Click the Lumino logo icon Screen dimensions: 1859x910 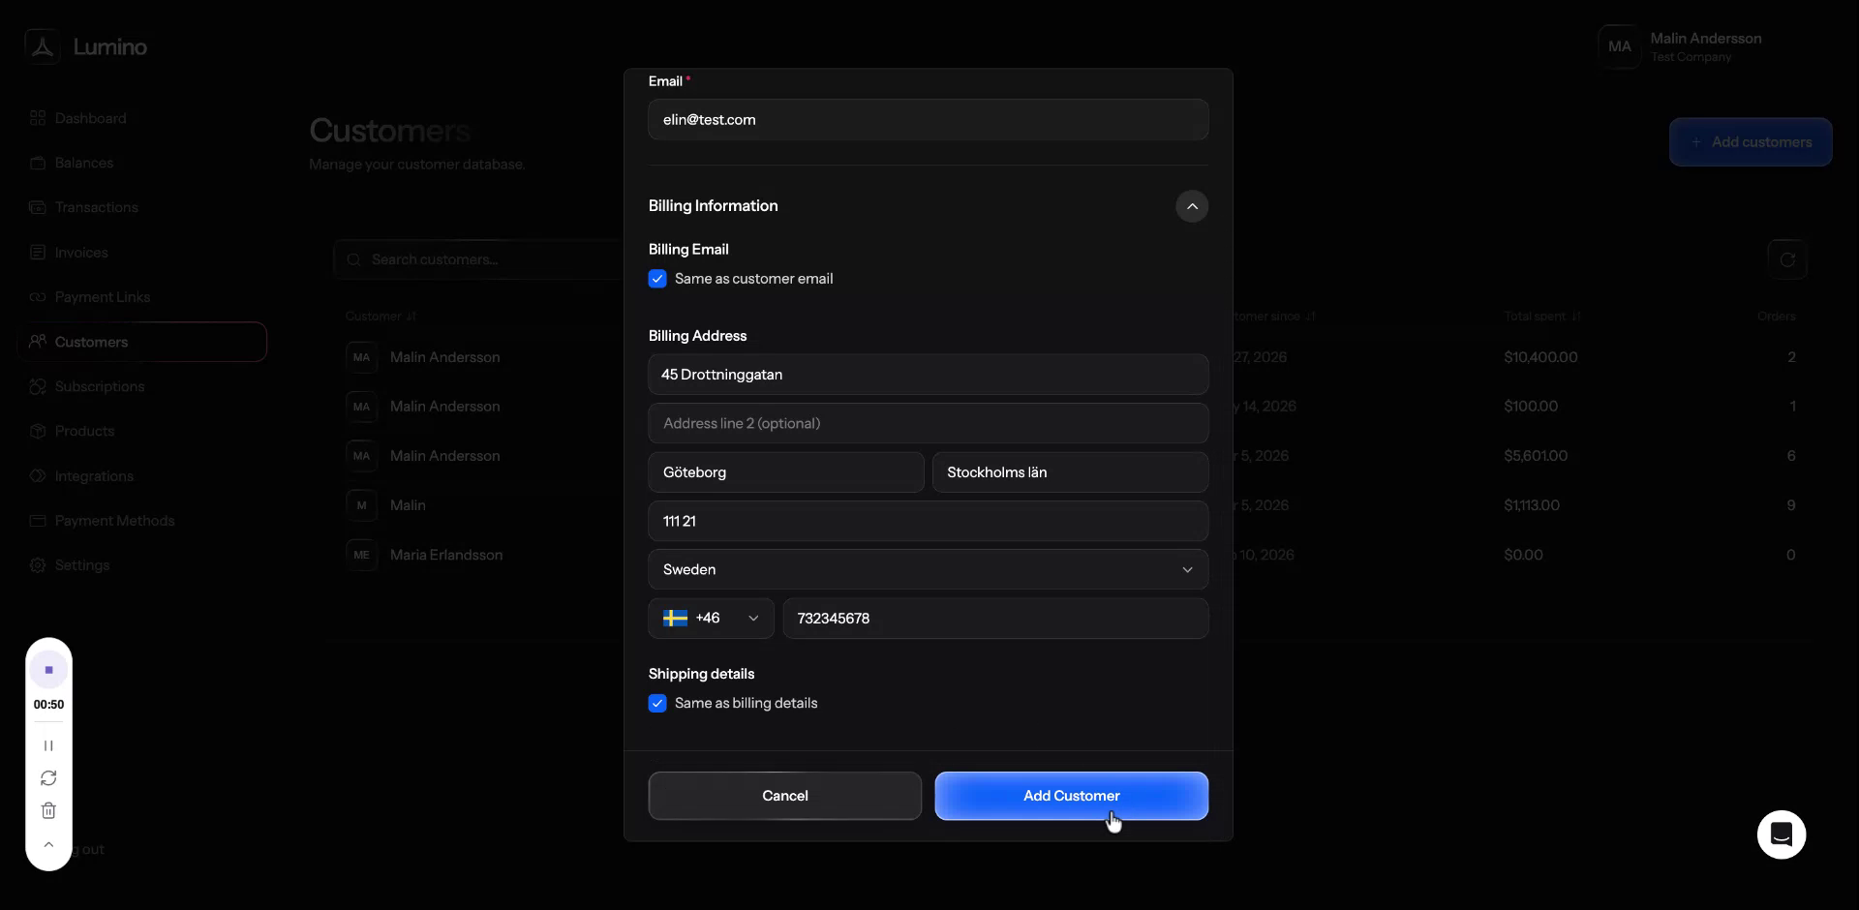(x=43, y=46)
